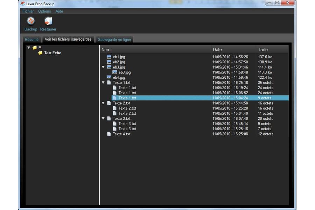315x210 pixels.
Task: Click the eb4.jpg image icon
Action: pos(109,77)
